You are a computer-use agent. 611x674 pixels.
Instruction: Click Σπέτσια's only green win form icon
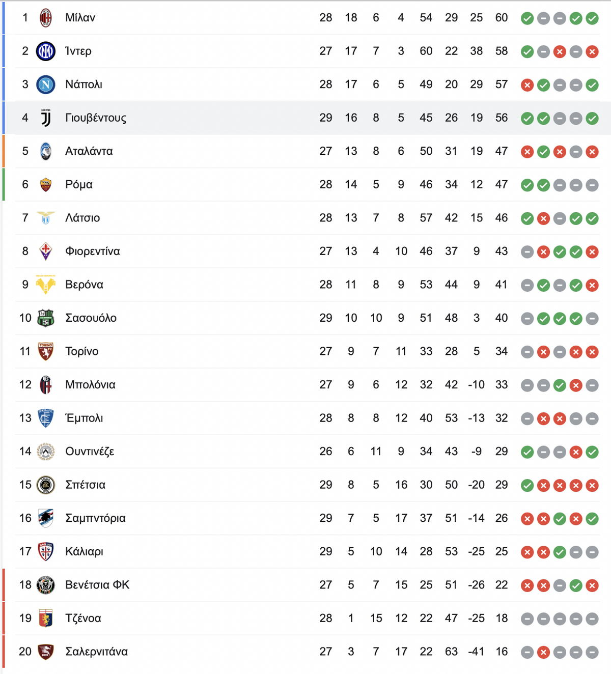coord(527,486)
